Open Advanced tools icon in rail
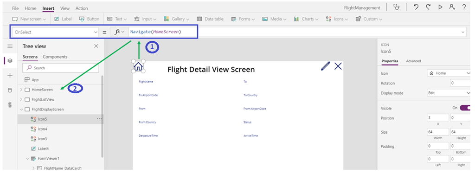This screenshot has width=475, height=175. pyautogui.click(x=10, y=105)
